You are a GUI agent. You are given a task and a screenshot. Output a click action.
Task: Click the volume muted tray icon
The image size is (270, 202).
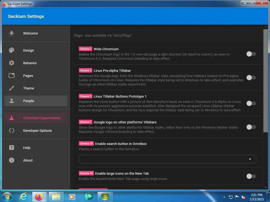coord(243,197)
